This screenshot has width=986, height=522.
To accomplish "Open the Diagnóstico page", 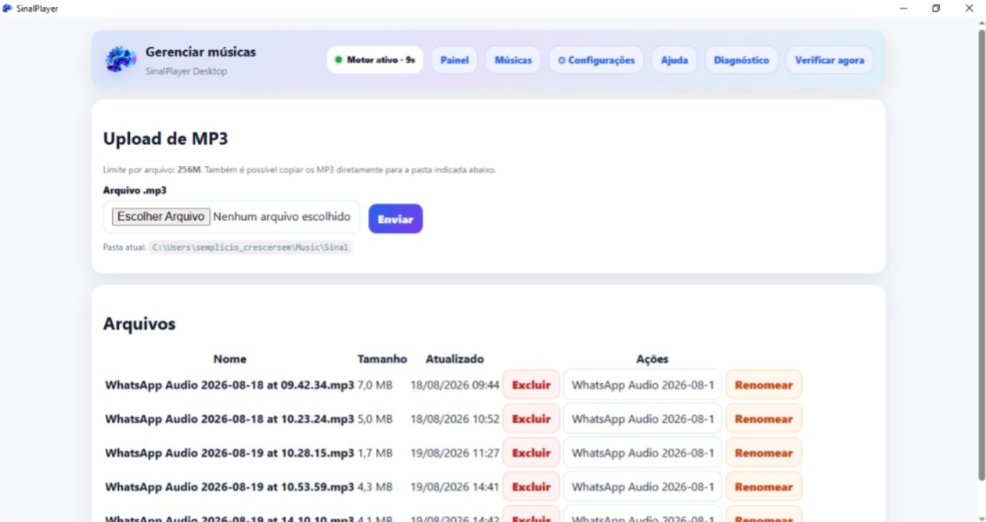I will point(741,60).
